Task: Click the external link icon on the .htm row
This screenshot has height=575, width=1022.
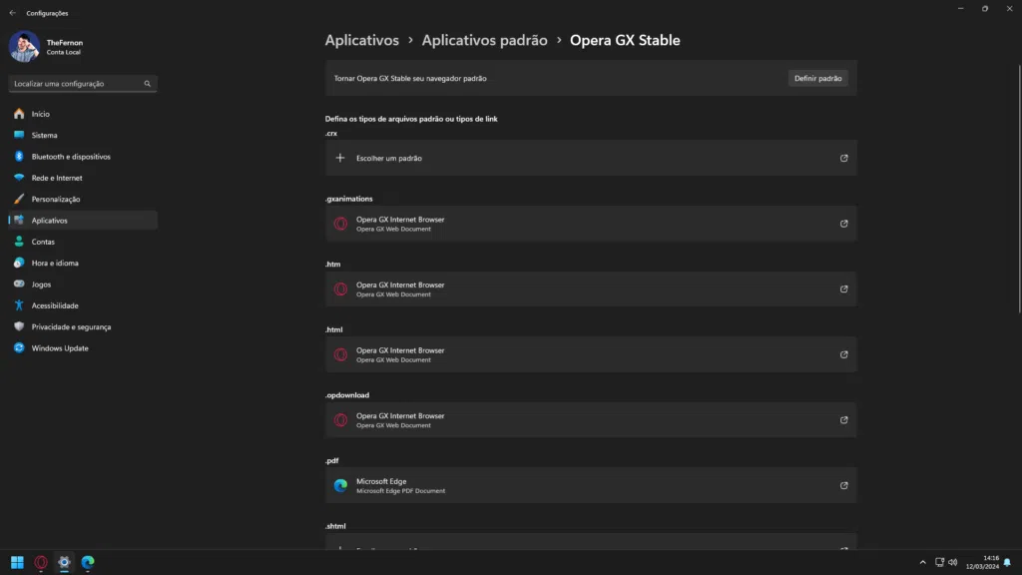Action: [x=843, y=288]
